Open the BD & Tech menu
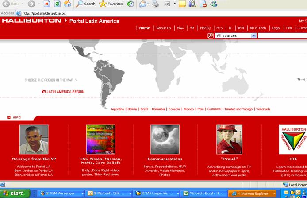The height and width of the screenshot is (198, 307). pyautogui.click(x=258, y=28)
